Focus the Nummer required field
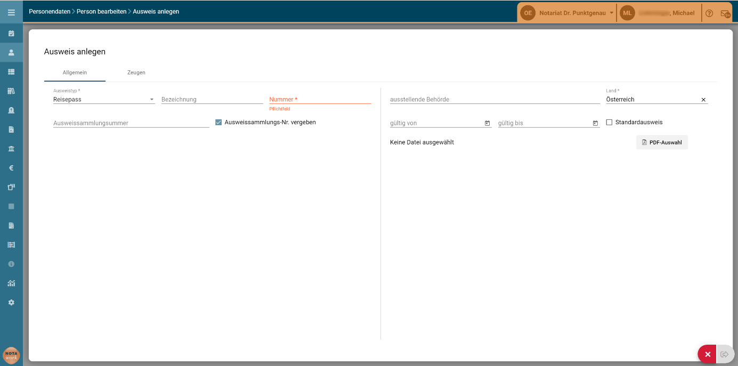Screen dimensions: 738x366 point(320,99)
